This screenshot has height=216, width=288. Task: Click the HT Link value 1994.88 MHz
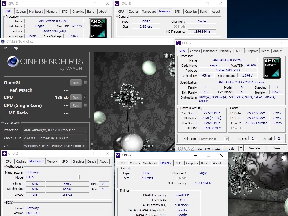click(212, 128)
